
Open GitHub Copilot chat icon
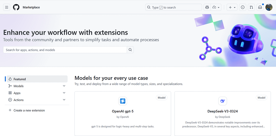coord(207,7)
